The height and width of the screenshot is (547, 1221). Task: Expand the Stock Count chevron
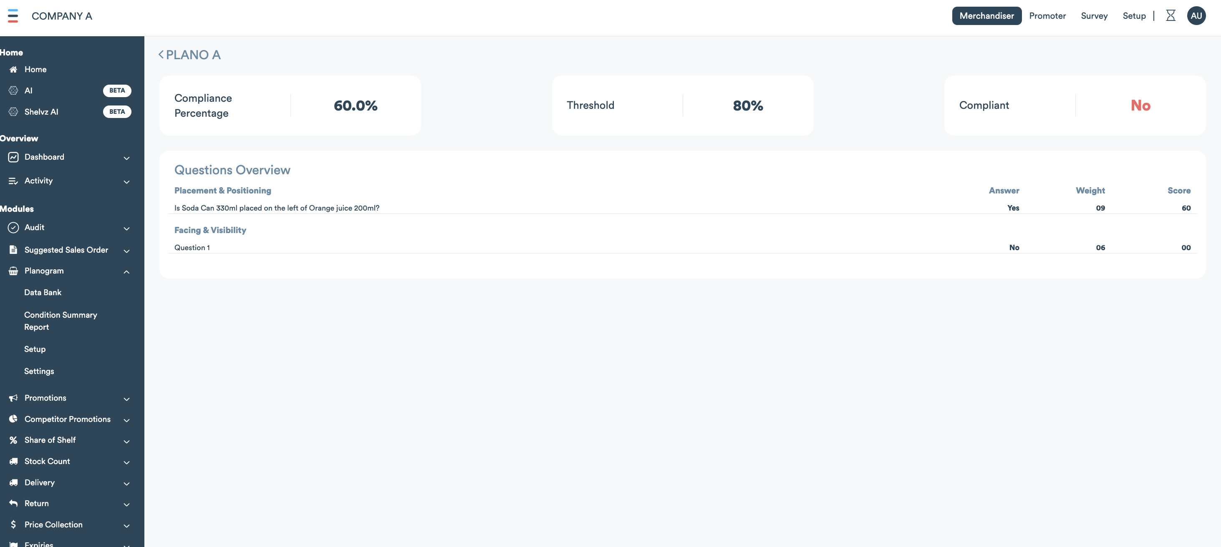pyautogui.click(x=126, y=462)
